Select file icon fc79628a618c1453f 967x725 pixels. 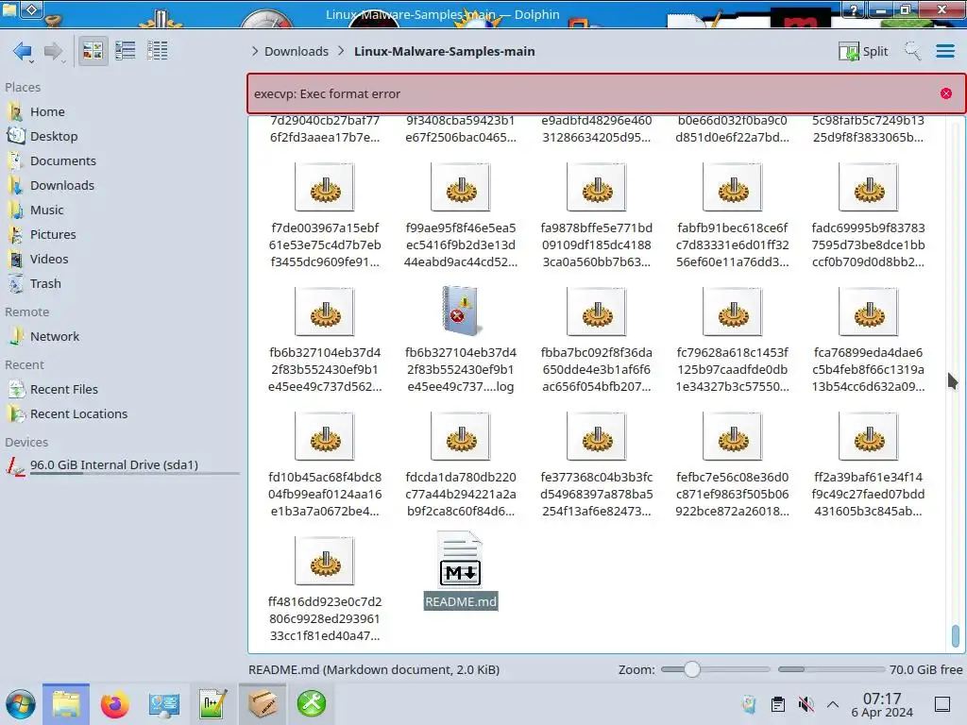(733, 312)
